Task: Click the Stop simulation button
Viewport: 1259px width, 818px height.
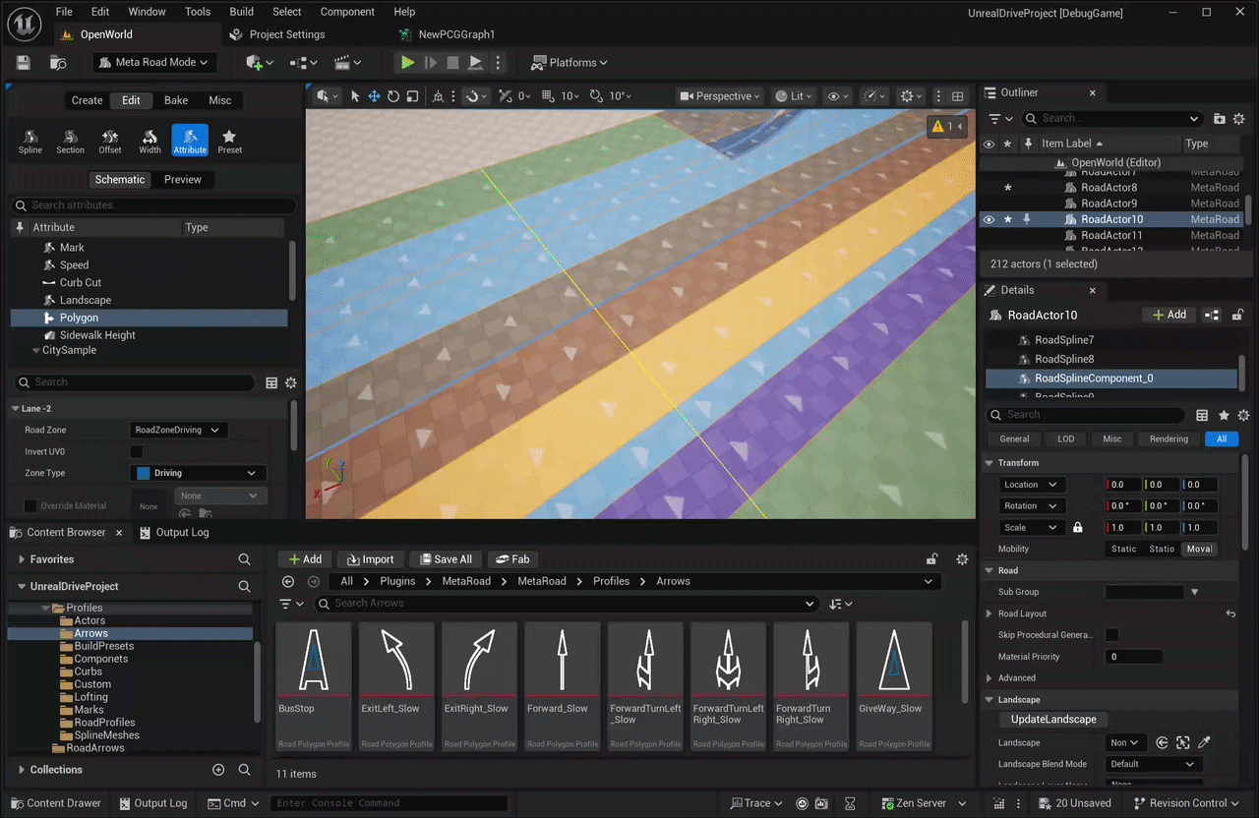Action: (452, 62)
